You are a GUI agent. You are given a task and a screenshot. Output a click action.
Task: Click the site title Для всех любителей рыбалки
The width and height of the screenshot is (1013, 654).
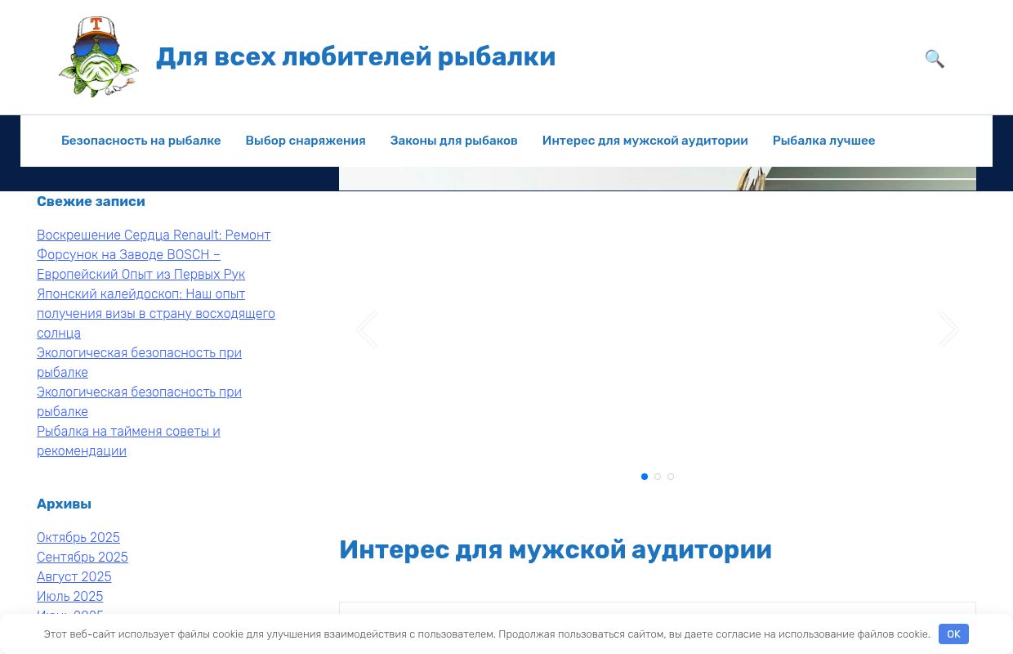point(355,57)
